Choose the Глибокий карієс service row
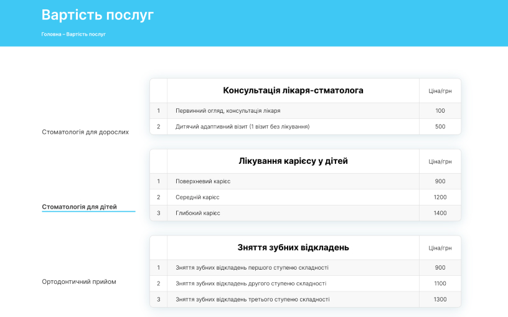The height and width of the screenshot is (317, 508). (x=197, y=213)
